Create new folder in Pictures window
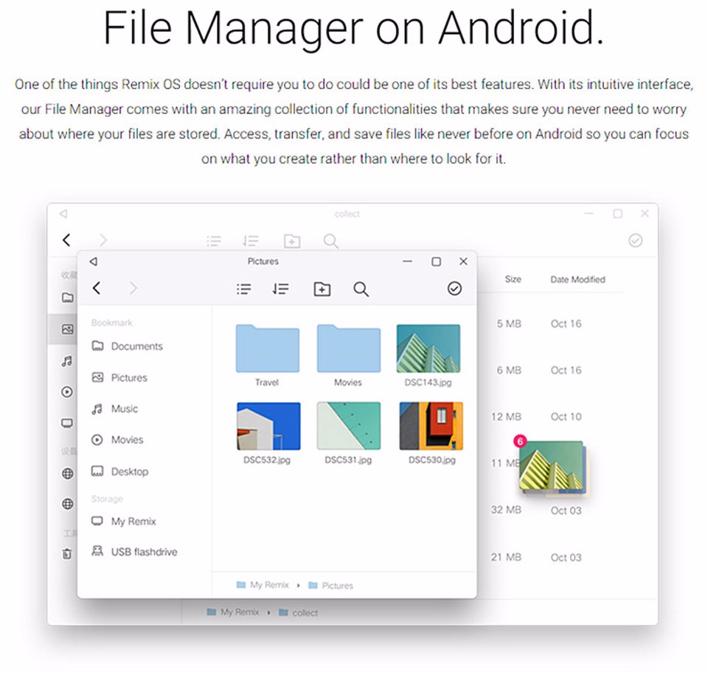The height and width of the screenshot is (674, 708). coord(322,289)
